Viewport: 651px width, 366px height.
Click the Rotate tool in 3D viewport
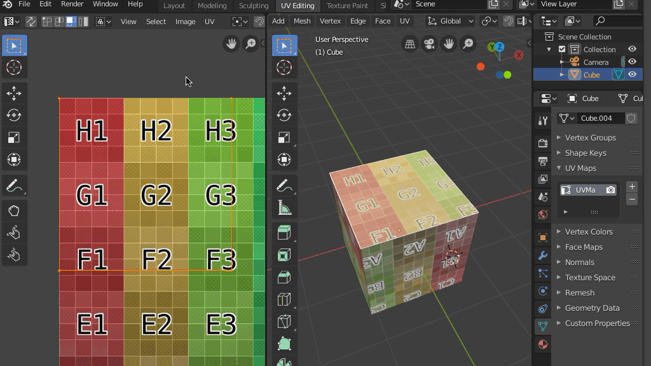284,115
